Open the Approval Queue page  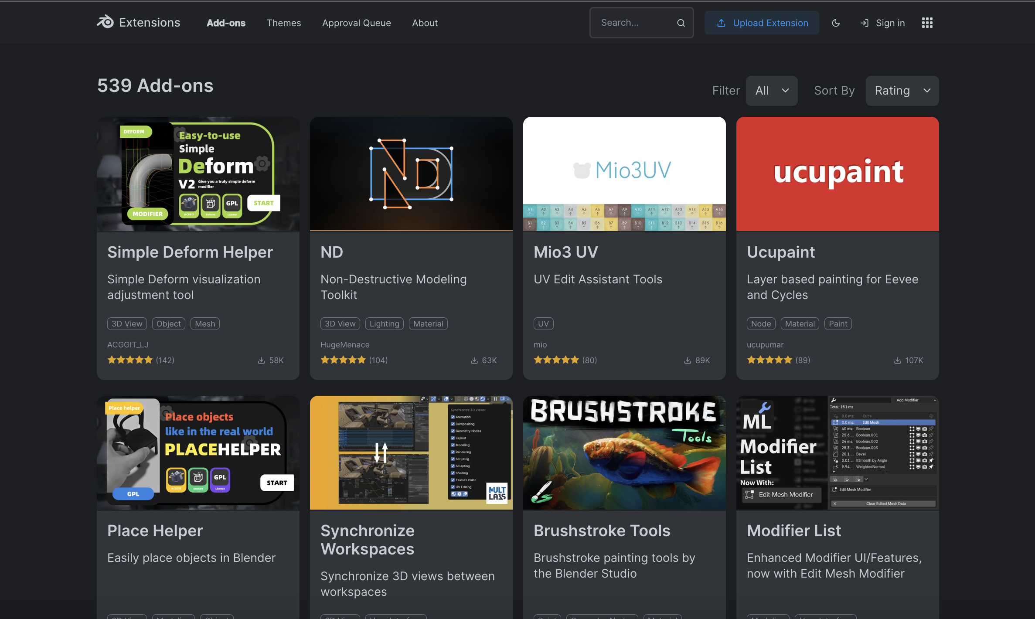(357, 23)
